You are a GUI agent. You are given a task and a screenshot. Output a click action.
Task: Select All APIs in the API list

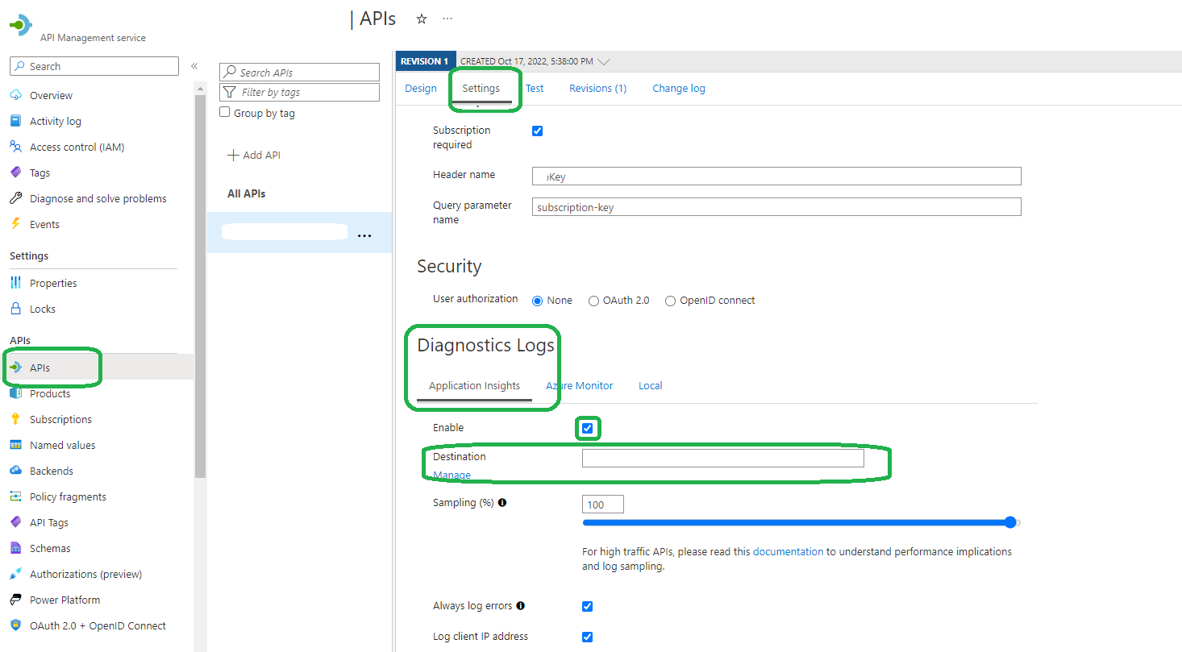(247, 193)
